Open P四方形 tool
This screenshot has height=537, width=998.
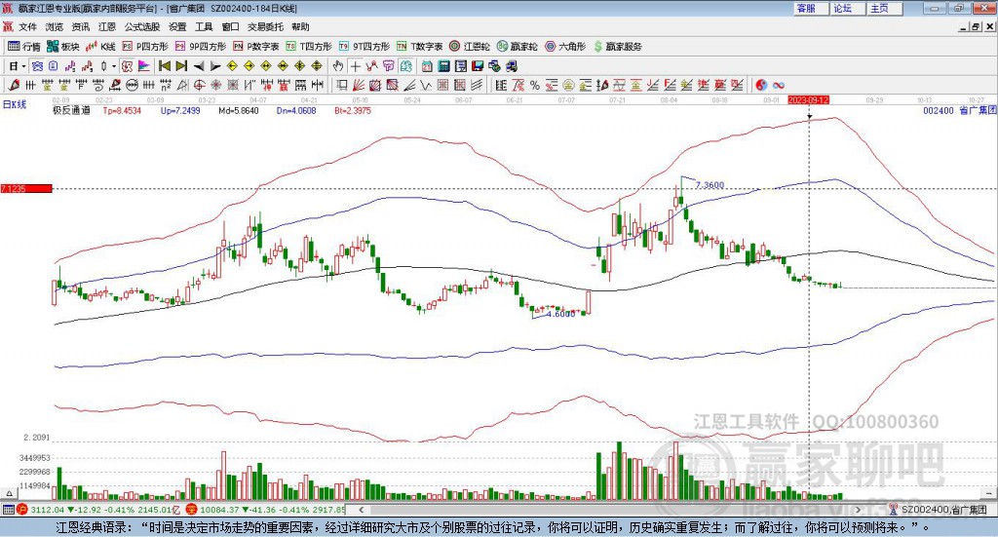tap(144, 47)
